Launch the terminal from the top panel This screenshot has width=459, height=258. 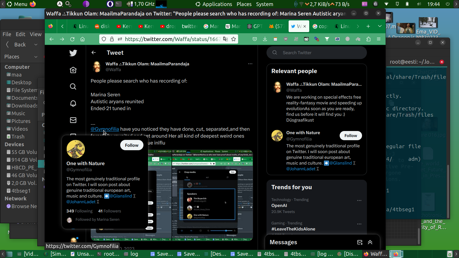118,4
